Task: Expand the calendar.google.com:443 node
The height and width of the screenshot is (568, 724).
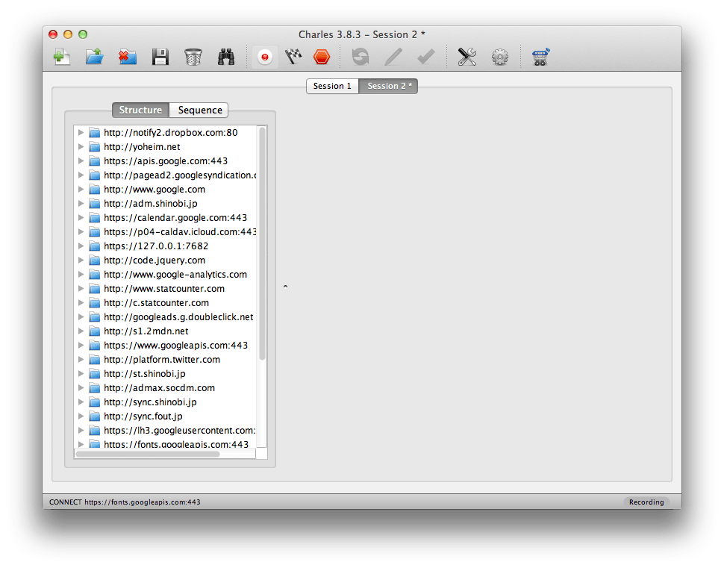Action: [81, 217]
